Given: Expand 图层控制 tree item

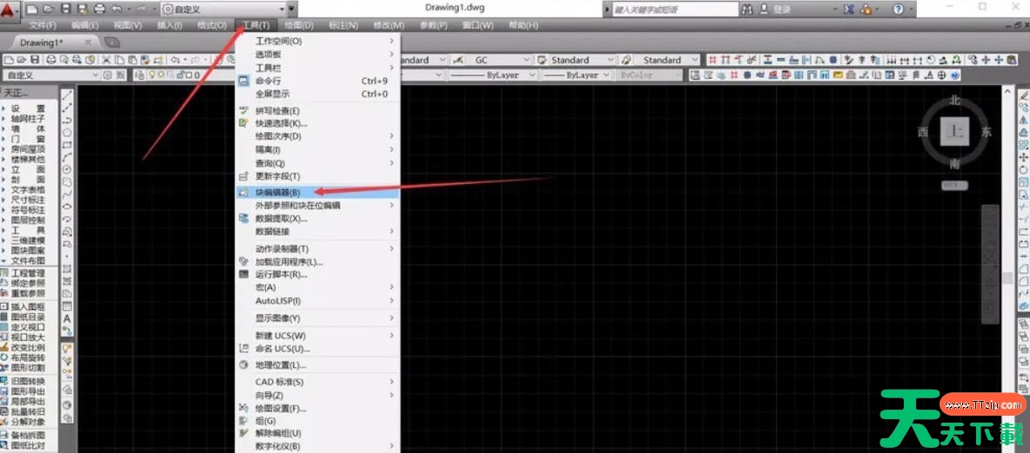Looking at the screenshot, I should (3, 220).
